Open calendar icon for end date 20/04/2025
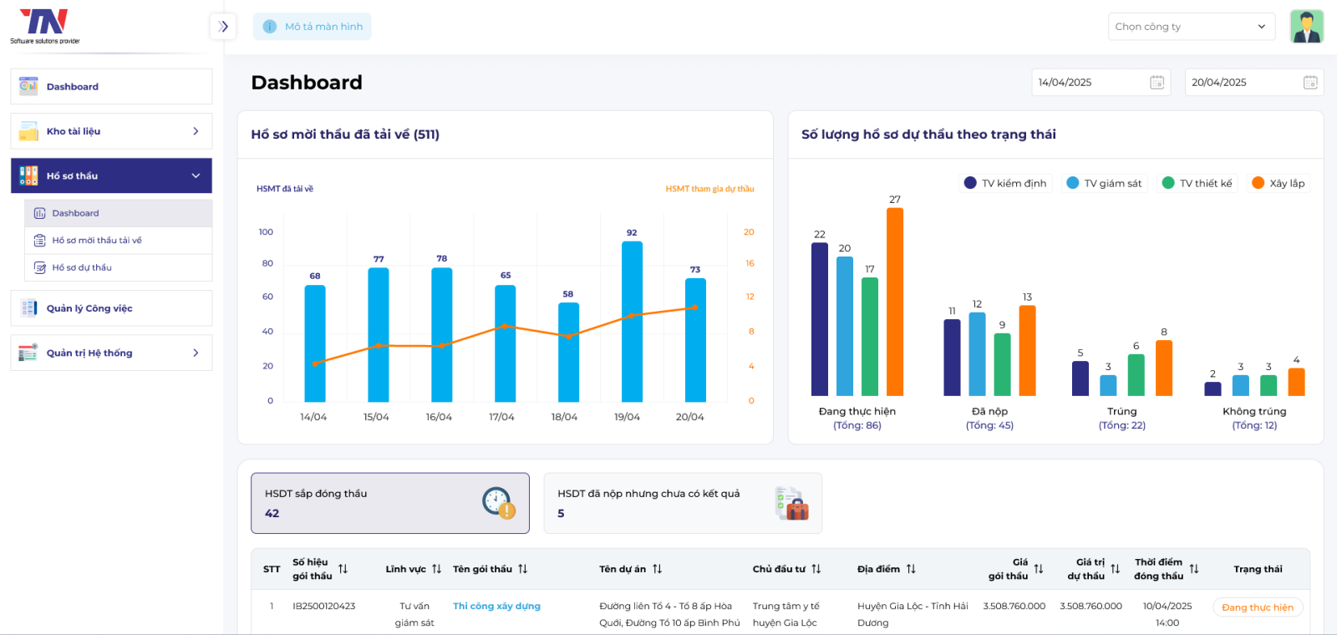Viewport: 1337px width, 635px height. pyautogui.click(x=1309, y=83)
